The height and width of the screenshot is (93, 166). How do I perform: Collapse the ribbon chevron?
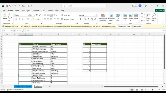(163, 23)
